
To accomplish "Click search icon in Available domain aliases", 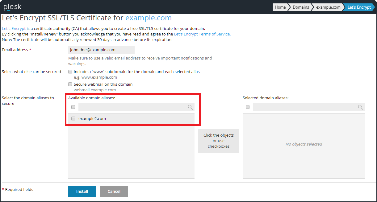I will coord(190,107).
